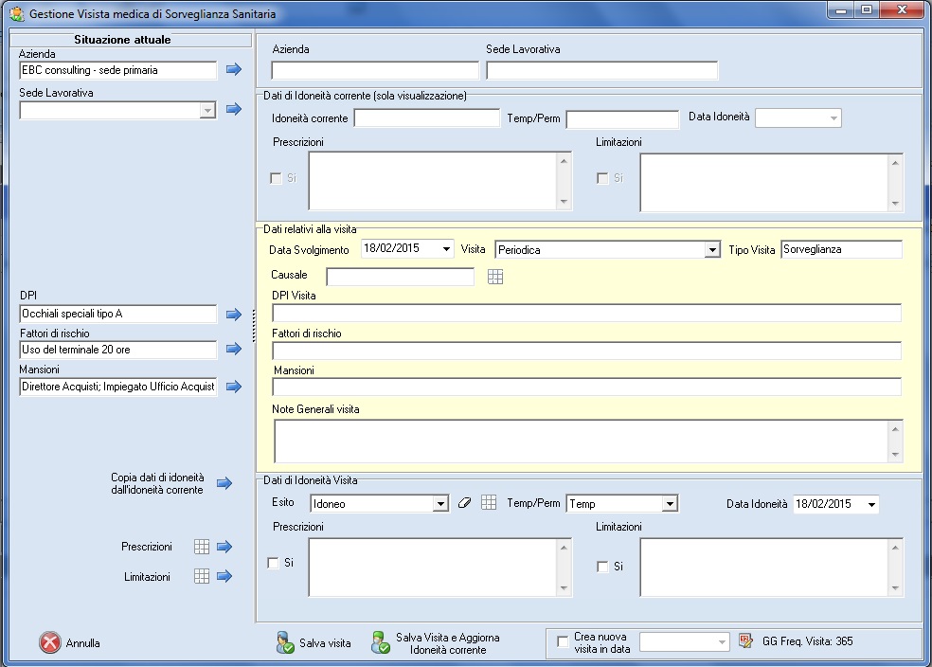Open the Esito Idoneo dropdown
Viewport: 932px width, 667px height.
pyautogui.click(x=440, y=504)
